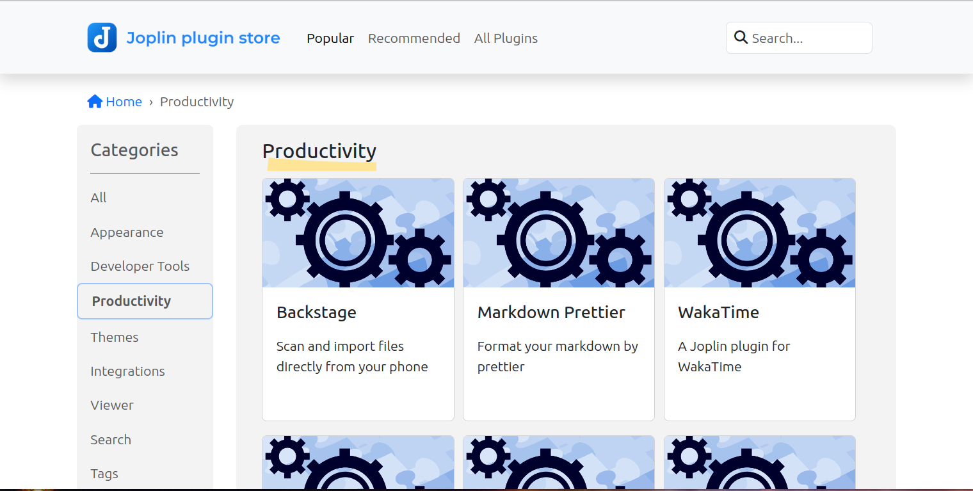The height and width of the screenshot is (491, 973).
Task: Select the Appearance category
Action: [127, 232]
